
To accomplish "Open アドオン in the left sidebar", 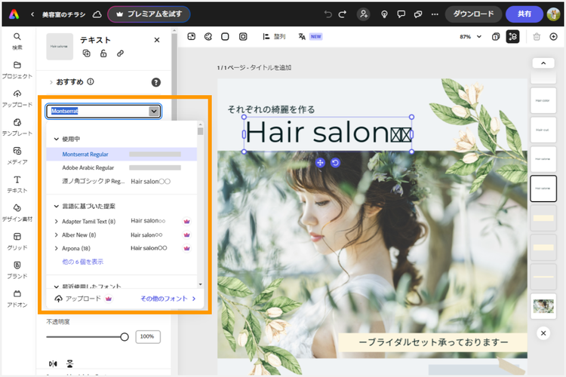I will pos(17,299).
